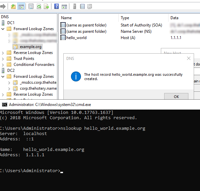Collapse Forward Lookup Zones under DC2
This screenshot has height=191, width=200.
[3, 76]
